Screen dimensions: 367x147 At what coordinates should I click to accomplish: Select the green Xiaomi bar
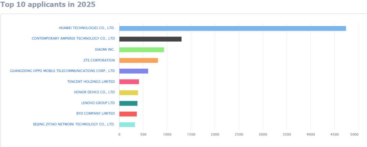tap(142, 50)
